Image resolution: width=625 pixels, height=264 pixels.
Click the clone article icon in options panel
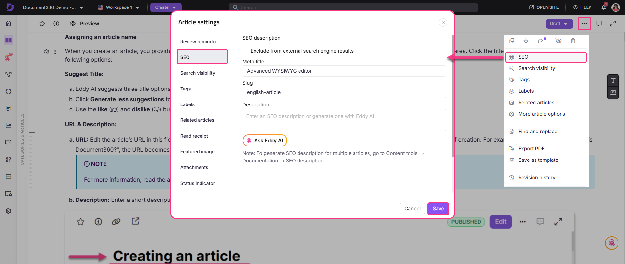point(511,41)
